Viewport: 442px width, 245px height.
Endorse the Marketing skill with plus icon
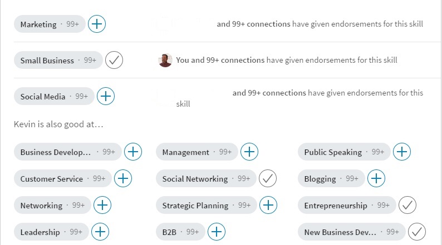(x=97, y=24)
